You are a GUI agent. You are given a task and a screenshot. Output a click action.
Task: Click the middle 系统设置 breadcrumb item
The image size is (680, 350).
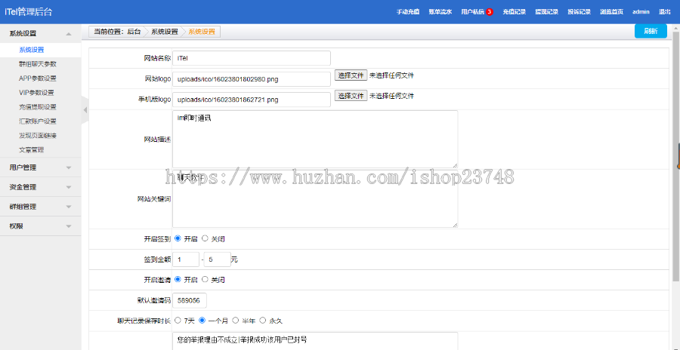165,32
